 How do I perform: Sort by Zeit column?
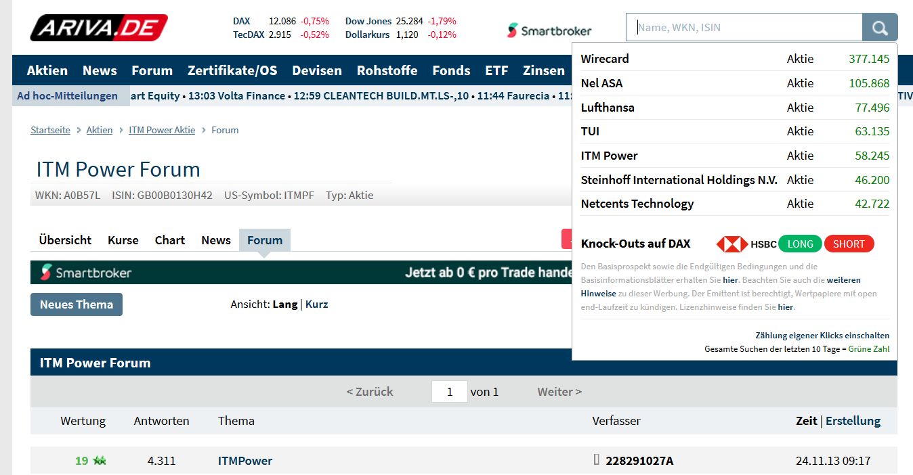tap(806, 421)
